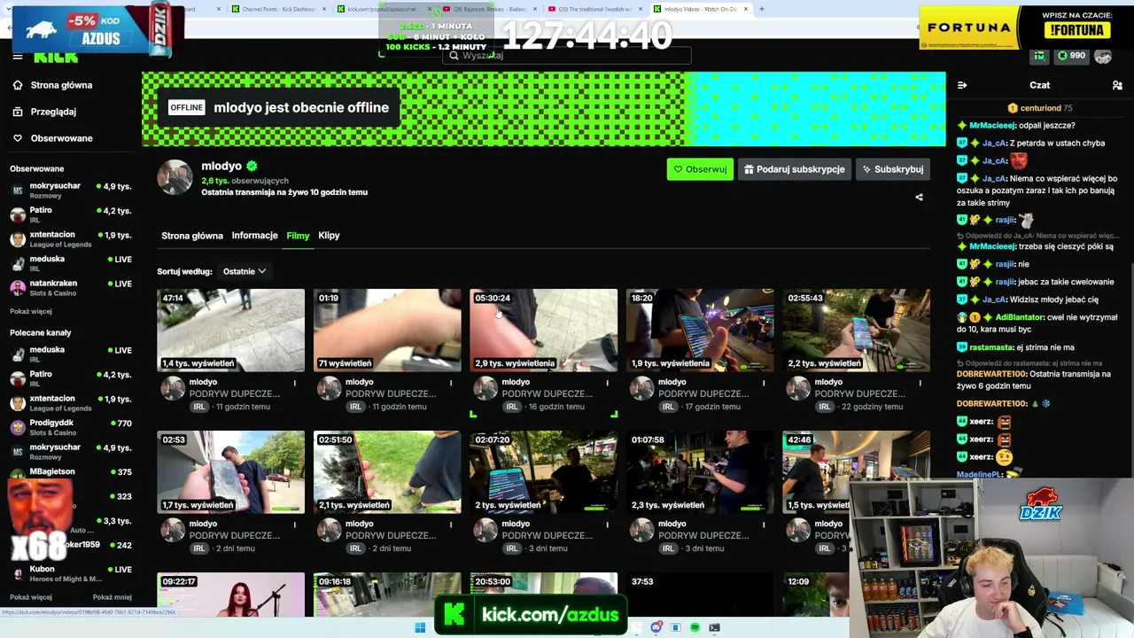Screen dimensions: 1134x638
Task: Open the hamburger menu beside the Kick logo
Action: [18, 57]
